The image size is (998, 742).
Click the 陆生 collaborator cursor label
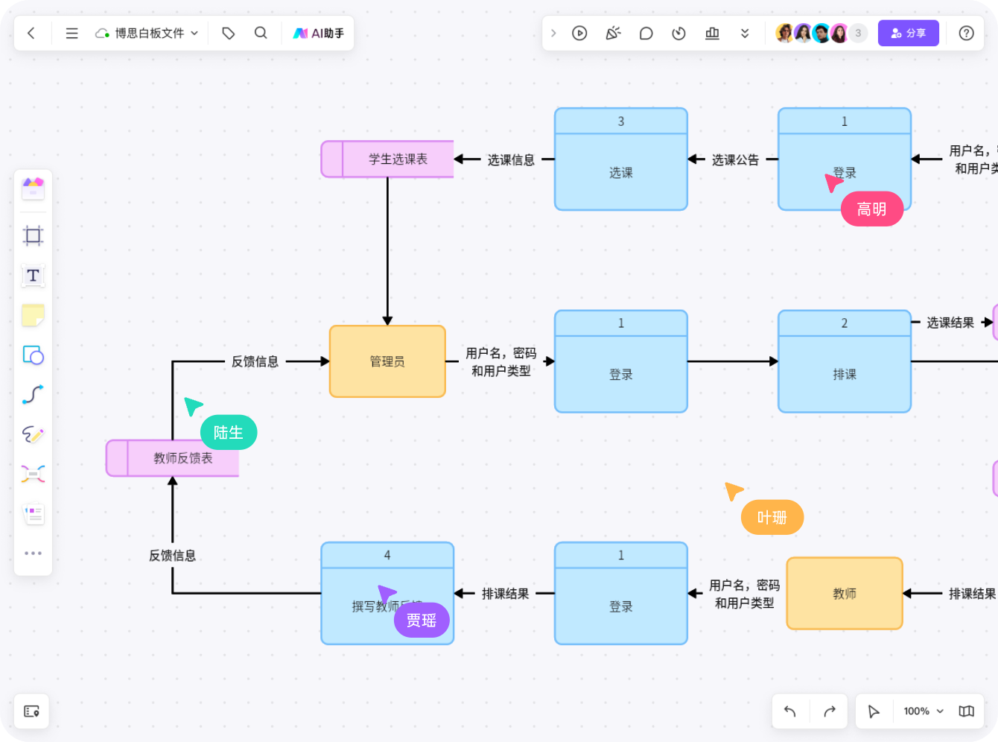pyautogui.click(x=229, y=433)
